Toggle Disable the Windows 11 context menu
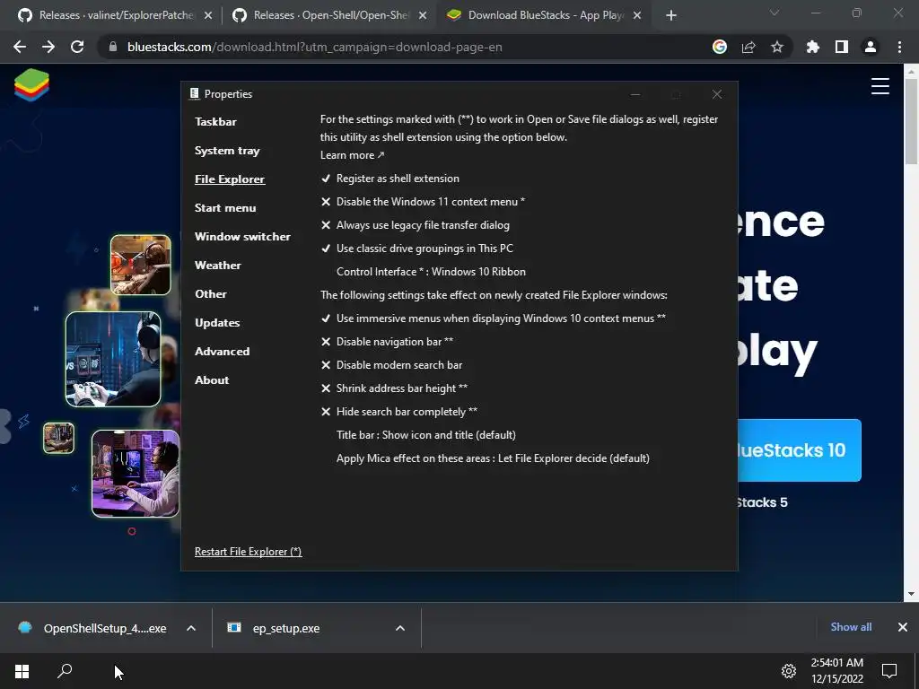The image size is (919, 689). point(423,202)
